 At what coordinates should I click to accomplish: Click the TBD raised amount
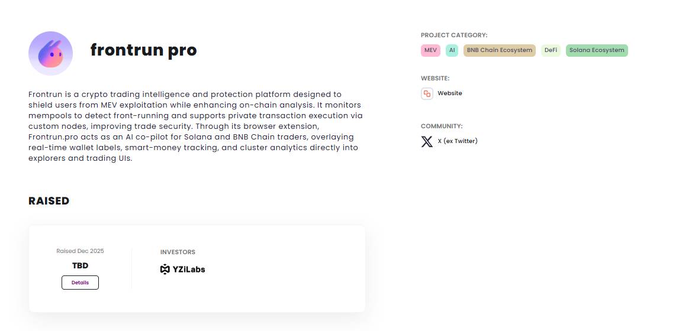pos(80,266)
